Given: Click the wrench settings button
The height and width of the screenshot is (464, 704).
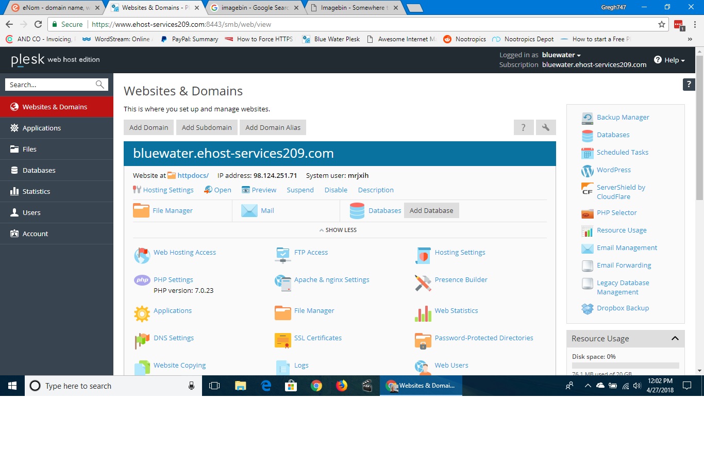Looking at the screenshot, I should point(546,127).
